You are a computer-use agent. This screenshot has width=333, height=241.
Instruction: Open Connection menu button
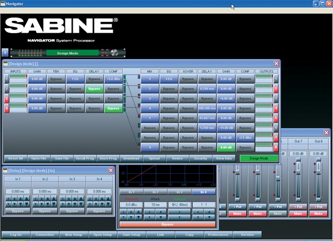click(45, 235)
